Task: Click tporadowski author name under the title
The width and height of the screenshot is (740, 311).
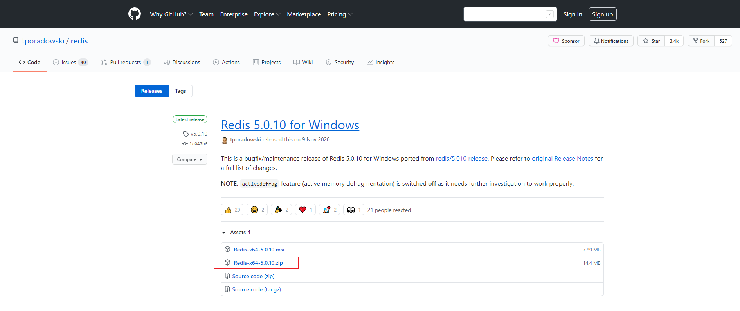Action: click(x=245, y=139)
